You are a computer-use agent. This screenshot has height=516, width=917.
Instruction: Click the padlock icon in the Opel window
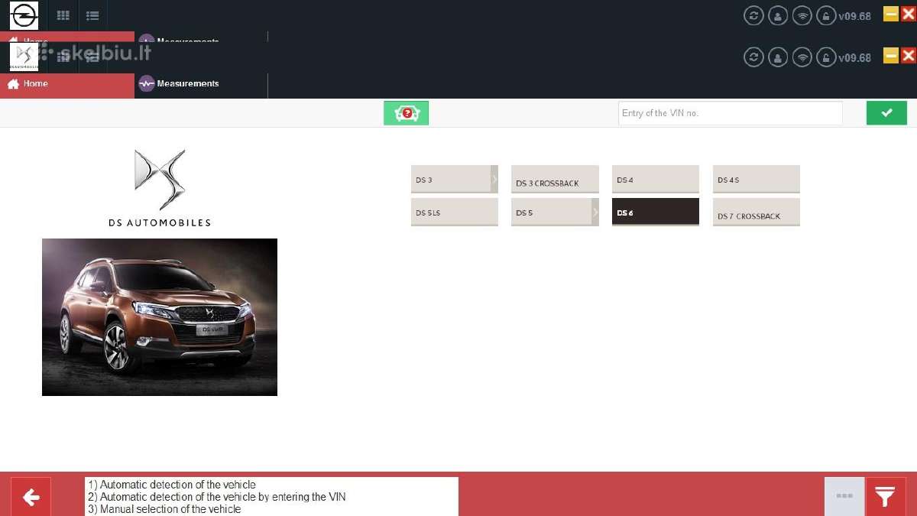tap(826, 15)
